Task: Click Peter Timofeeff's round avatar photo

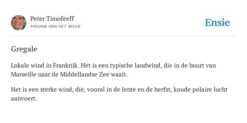Action: click(19, 23)
